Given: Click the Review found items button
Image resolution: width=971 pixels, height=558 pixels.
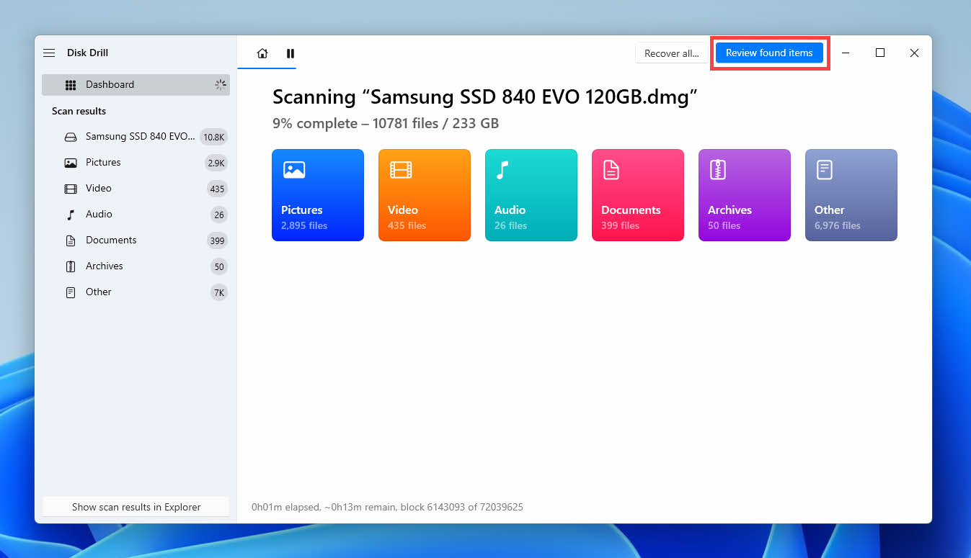Looking at the screenshot, I should click(x=769, y=53).
